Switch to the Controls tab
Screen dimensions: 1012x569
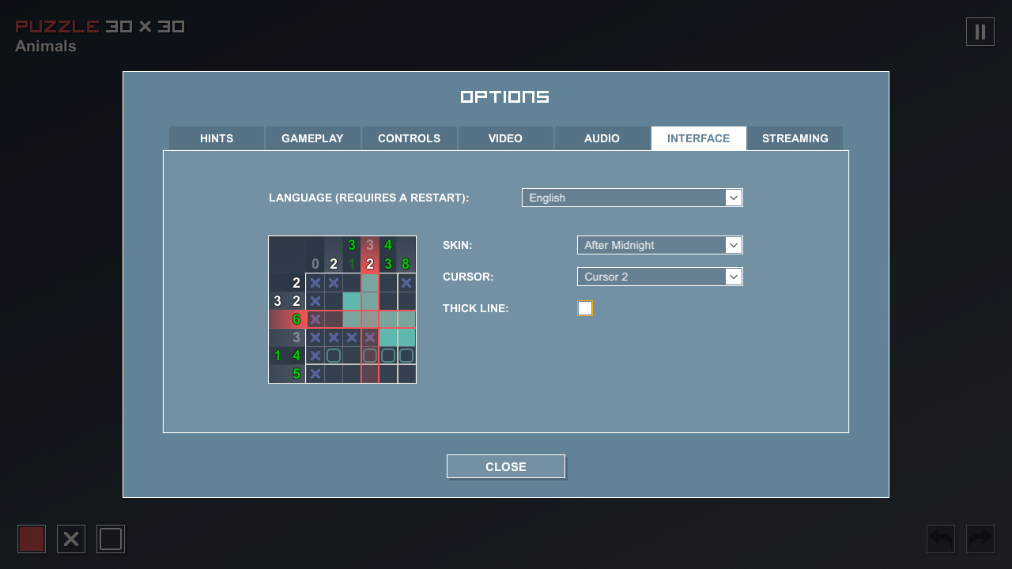409,138
